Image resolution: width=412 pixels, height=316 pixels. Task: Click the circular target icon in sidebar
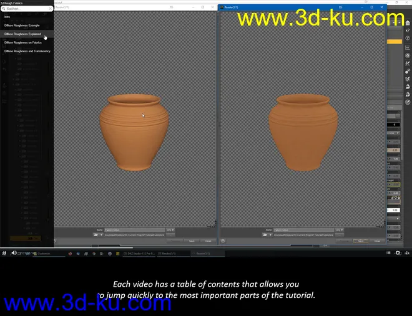coord(408,55)
